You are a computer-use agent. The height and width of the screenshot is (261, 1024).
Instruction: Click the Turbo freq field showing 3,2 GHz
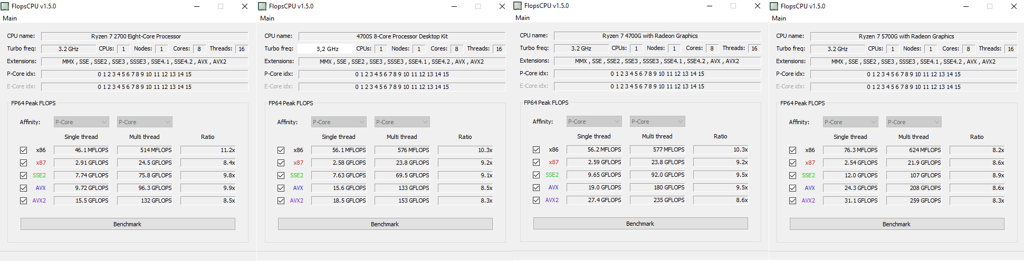click(327, 49)
